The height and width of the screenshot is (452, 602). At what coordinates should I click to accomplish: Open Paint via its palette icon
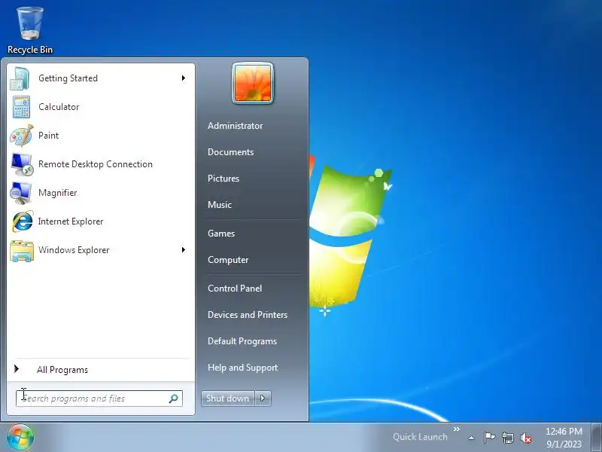(21, 136)
